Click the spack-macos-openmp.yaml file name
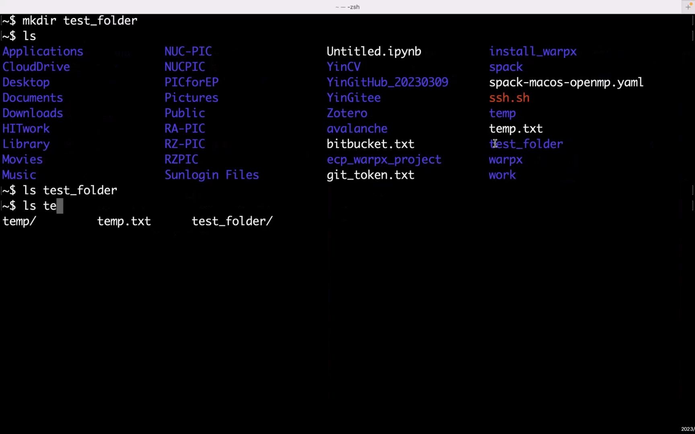Image resolution: width=695 pixels, height=434 pixels. pyautogui.click(x=566, y=82)
